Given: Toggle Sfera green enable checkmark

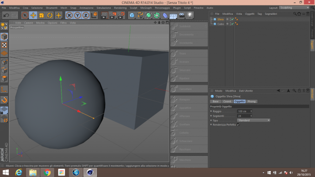Looking at the screenshot, I should (x=232, y=19).
